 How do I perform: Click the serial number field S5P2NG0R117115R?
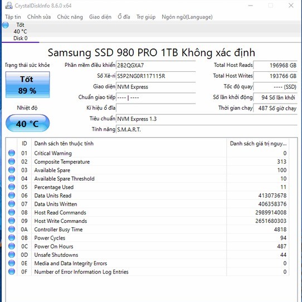point(155,76)
